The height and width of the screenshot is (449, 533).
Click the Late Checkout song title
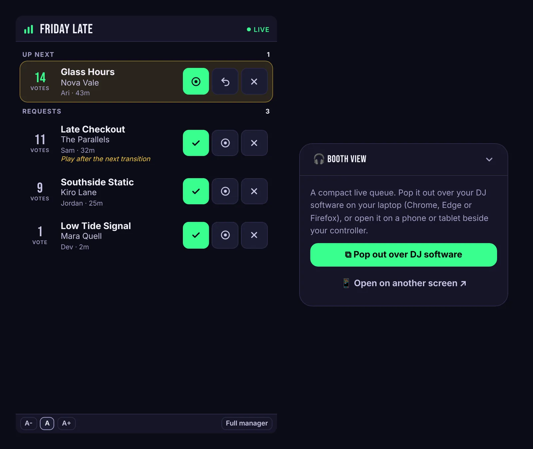pos(93,129)
